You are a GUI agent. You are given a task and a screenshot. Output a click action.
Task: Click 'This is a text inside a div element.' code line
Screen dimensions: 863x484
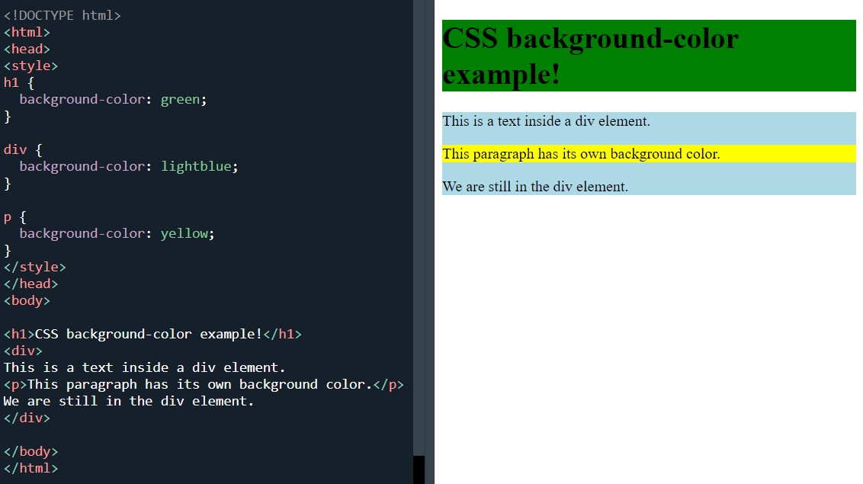pos(144,367)
